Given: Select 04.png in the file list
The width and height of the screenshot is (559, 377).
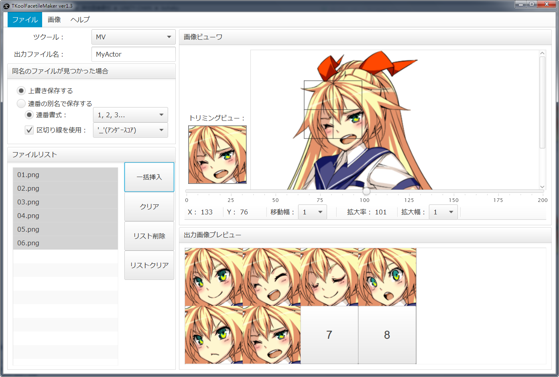Looking at the screenshot, I should pyautogui.click(x=65, y=216).
